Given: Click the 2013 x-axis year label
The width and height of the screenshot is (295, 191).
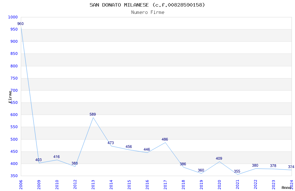Looking at the screenshot, I should pos(93,184).
